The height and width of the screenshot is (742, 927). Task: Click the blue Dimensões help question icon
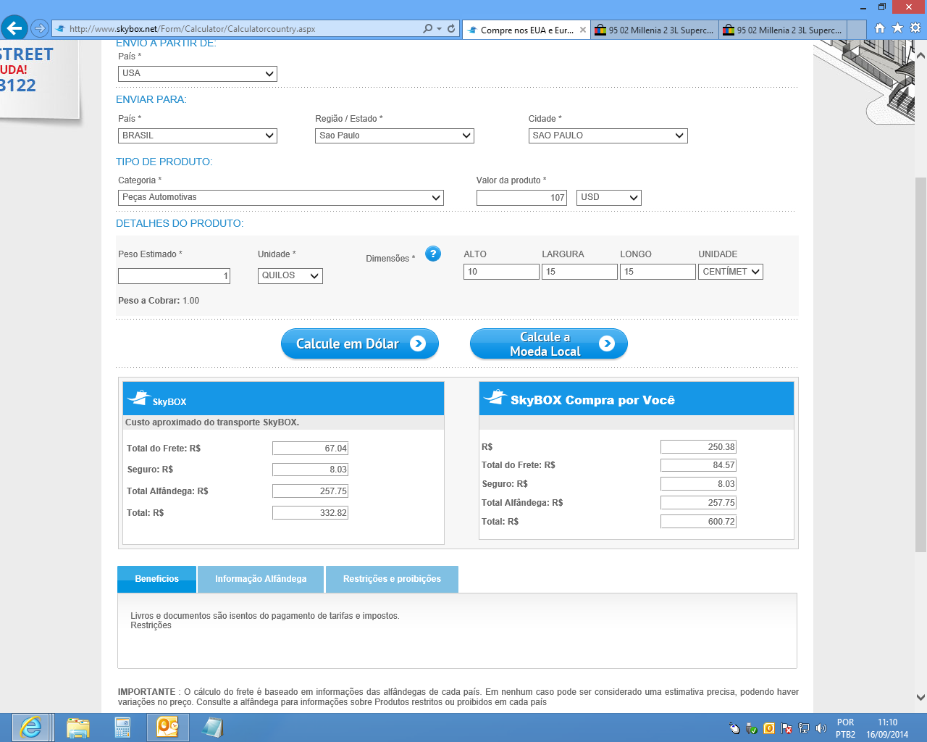pos(433,254)
